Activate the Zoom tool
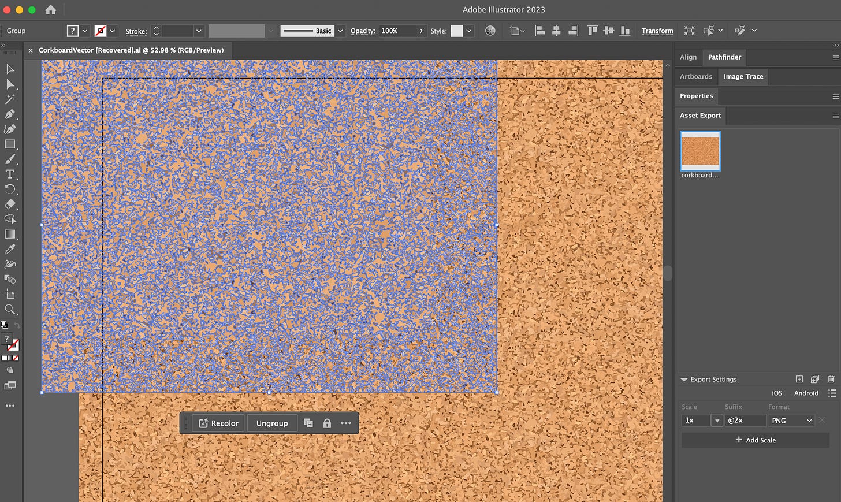This screenshot has width=841, height=502. (10, 310)
